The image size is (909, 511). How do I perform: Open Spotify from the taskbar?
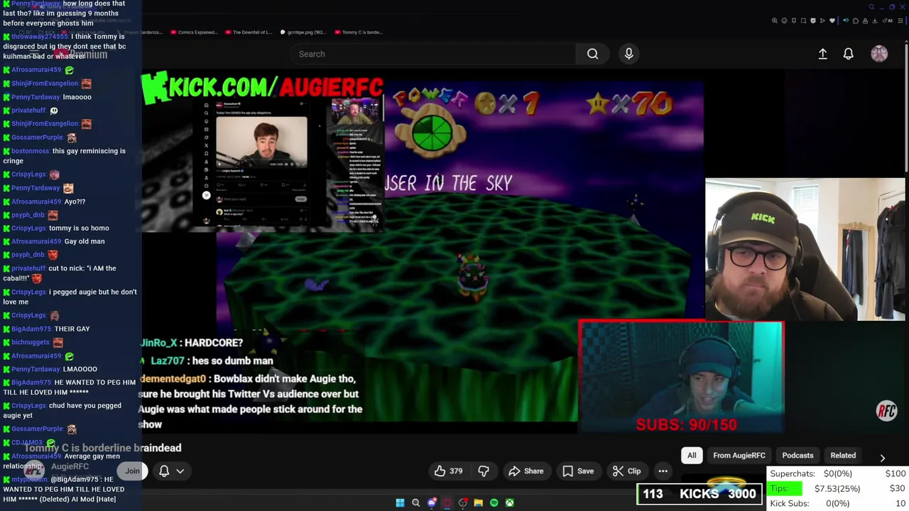click(494, 503)
